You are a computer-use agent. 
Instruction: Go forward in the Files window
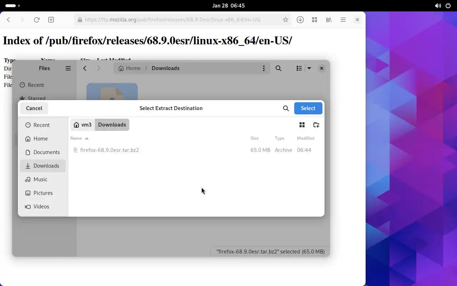tap(99, 68)
